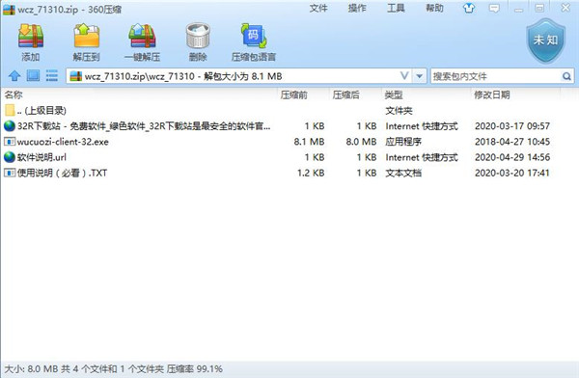The width and height of the screenshot is (579, 378).
Task: Click the date 2020-04-29 14:56
Action: pos(512,157)
